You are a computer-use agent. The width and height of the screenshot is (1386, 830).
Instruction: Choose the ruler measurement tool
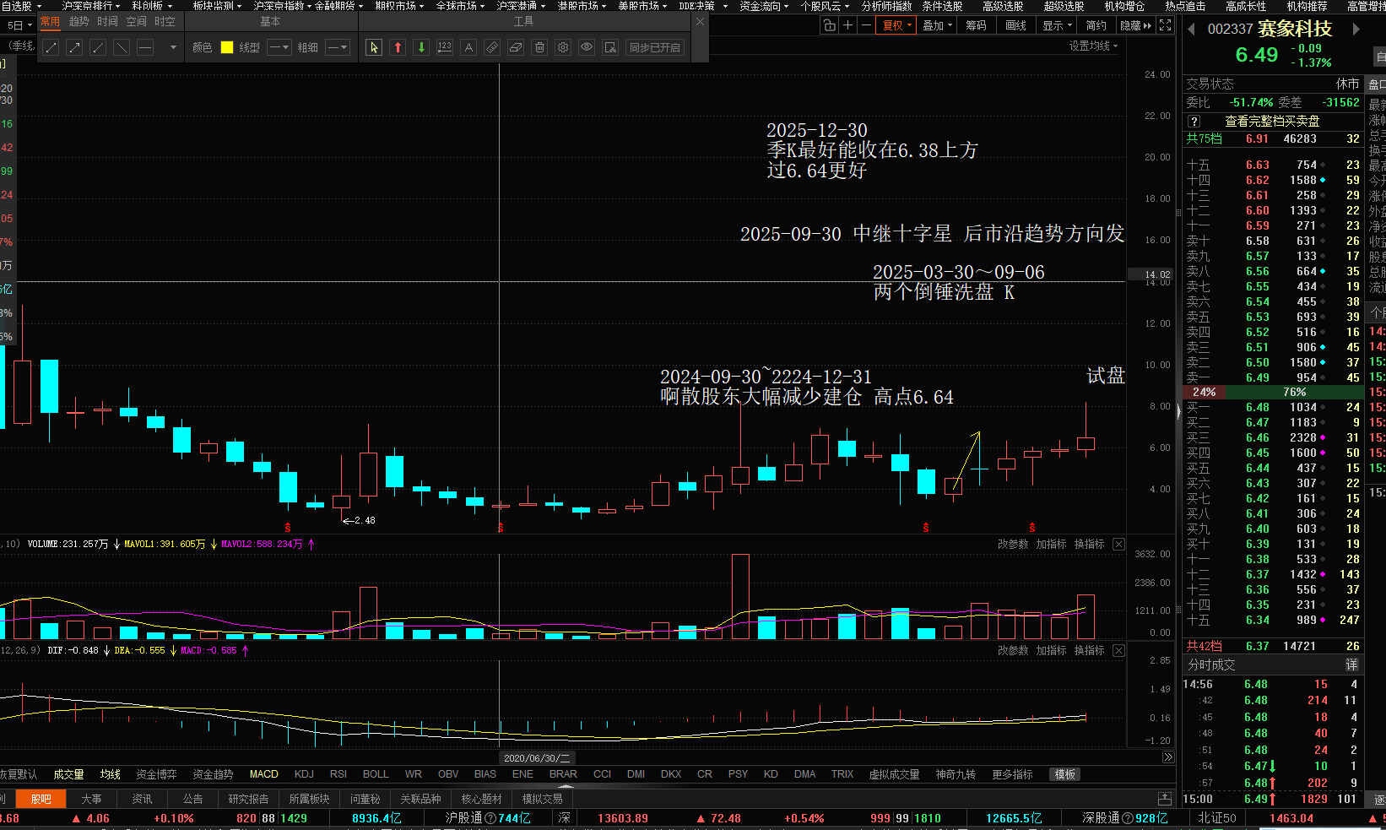coord(492,47)
